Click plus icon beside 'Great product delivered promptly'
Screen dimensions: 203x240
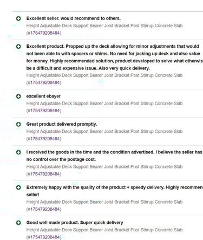tap(18, 124)
